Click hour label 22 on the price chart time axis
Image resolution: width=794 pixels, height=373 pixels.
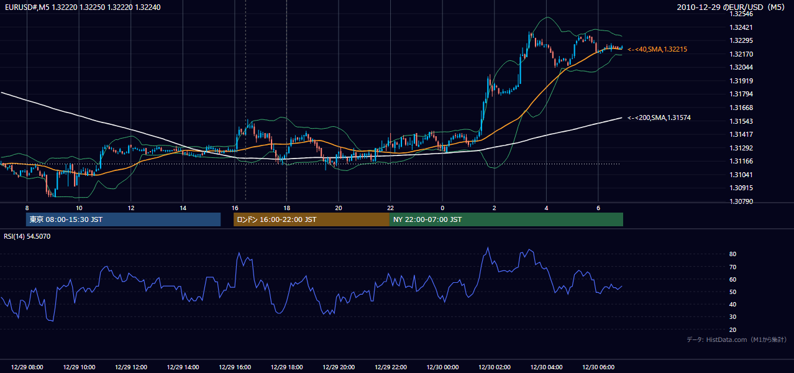pyautogui.click(x=391, y=208)
